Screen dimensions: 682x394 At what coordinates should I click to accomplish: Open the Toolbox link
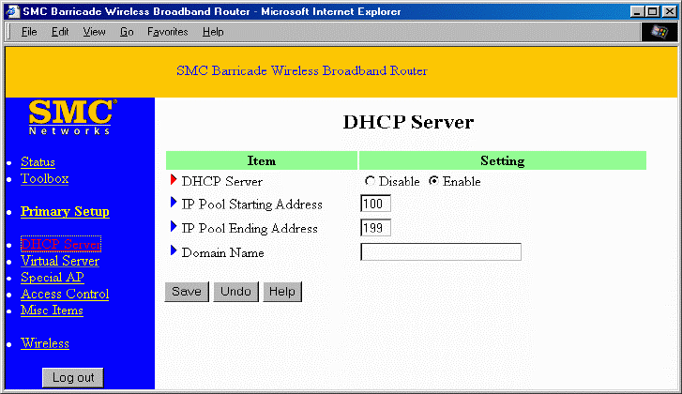click(x=44, y=179)
